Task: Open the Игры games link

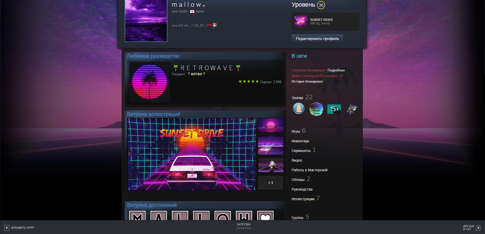Action: [296, 131]
